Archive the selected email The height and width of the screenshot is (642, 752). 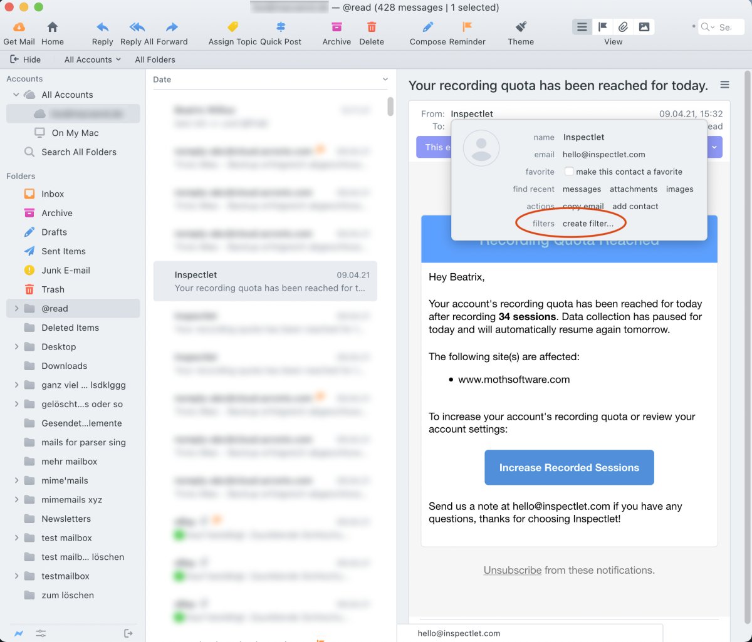coord(337,27)
